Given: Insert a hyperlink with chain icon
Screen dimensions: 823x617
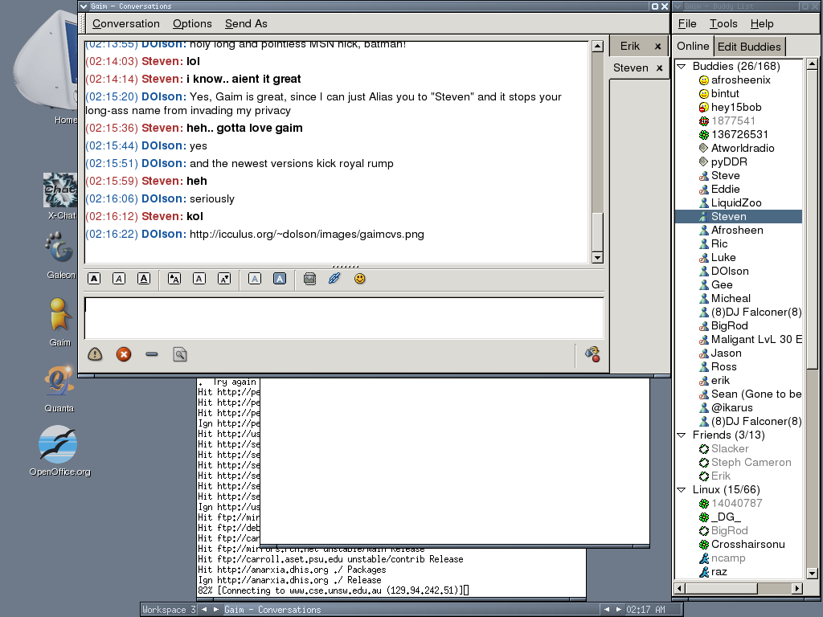Looking at the screenshot, I should [334, 279].
